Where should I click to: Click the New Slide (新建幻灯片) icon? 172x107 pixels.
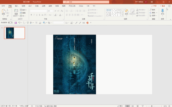click(16, 11)
